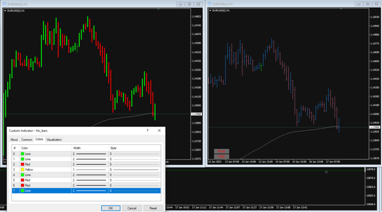Minimize the right EURUSD chart window
Viewport: 382px width, 212px height.
(x=359, y=4)
